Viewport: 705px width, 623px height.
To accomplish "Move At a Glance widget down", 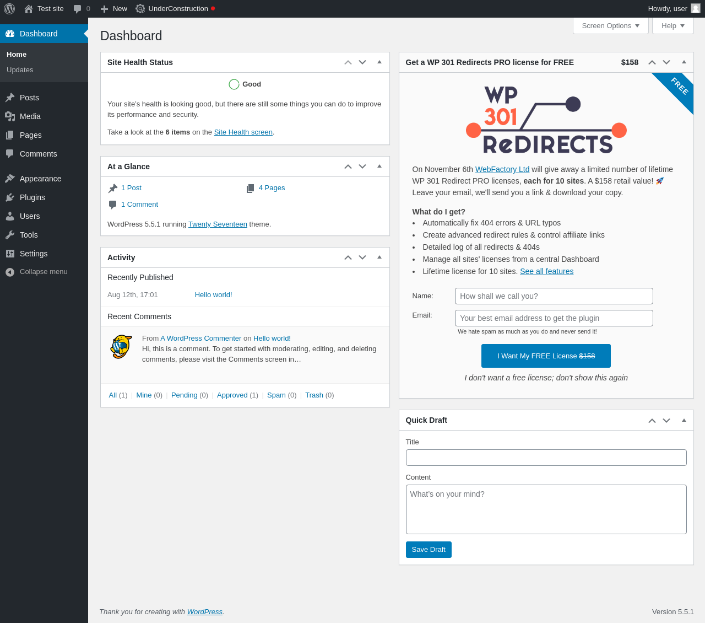I will tap(362, 167).
